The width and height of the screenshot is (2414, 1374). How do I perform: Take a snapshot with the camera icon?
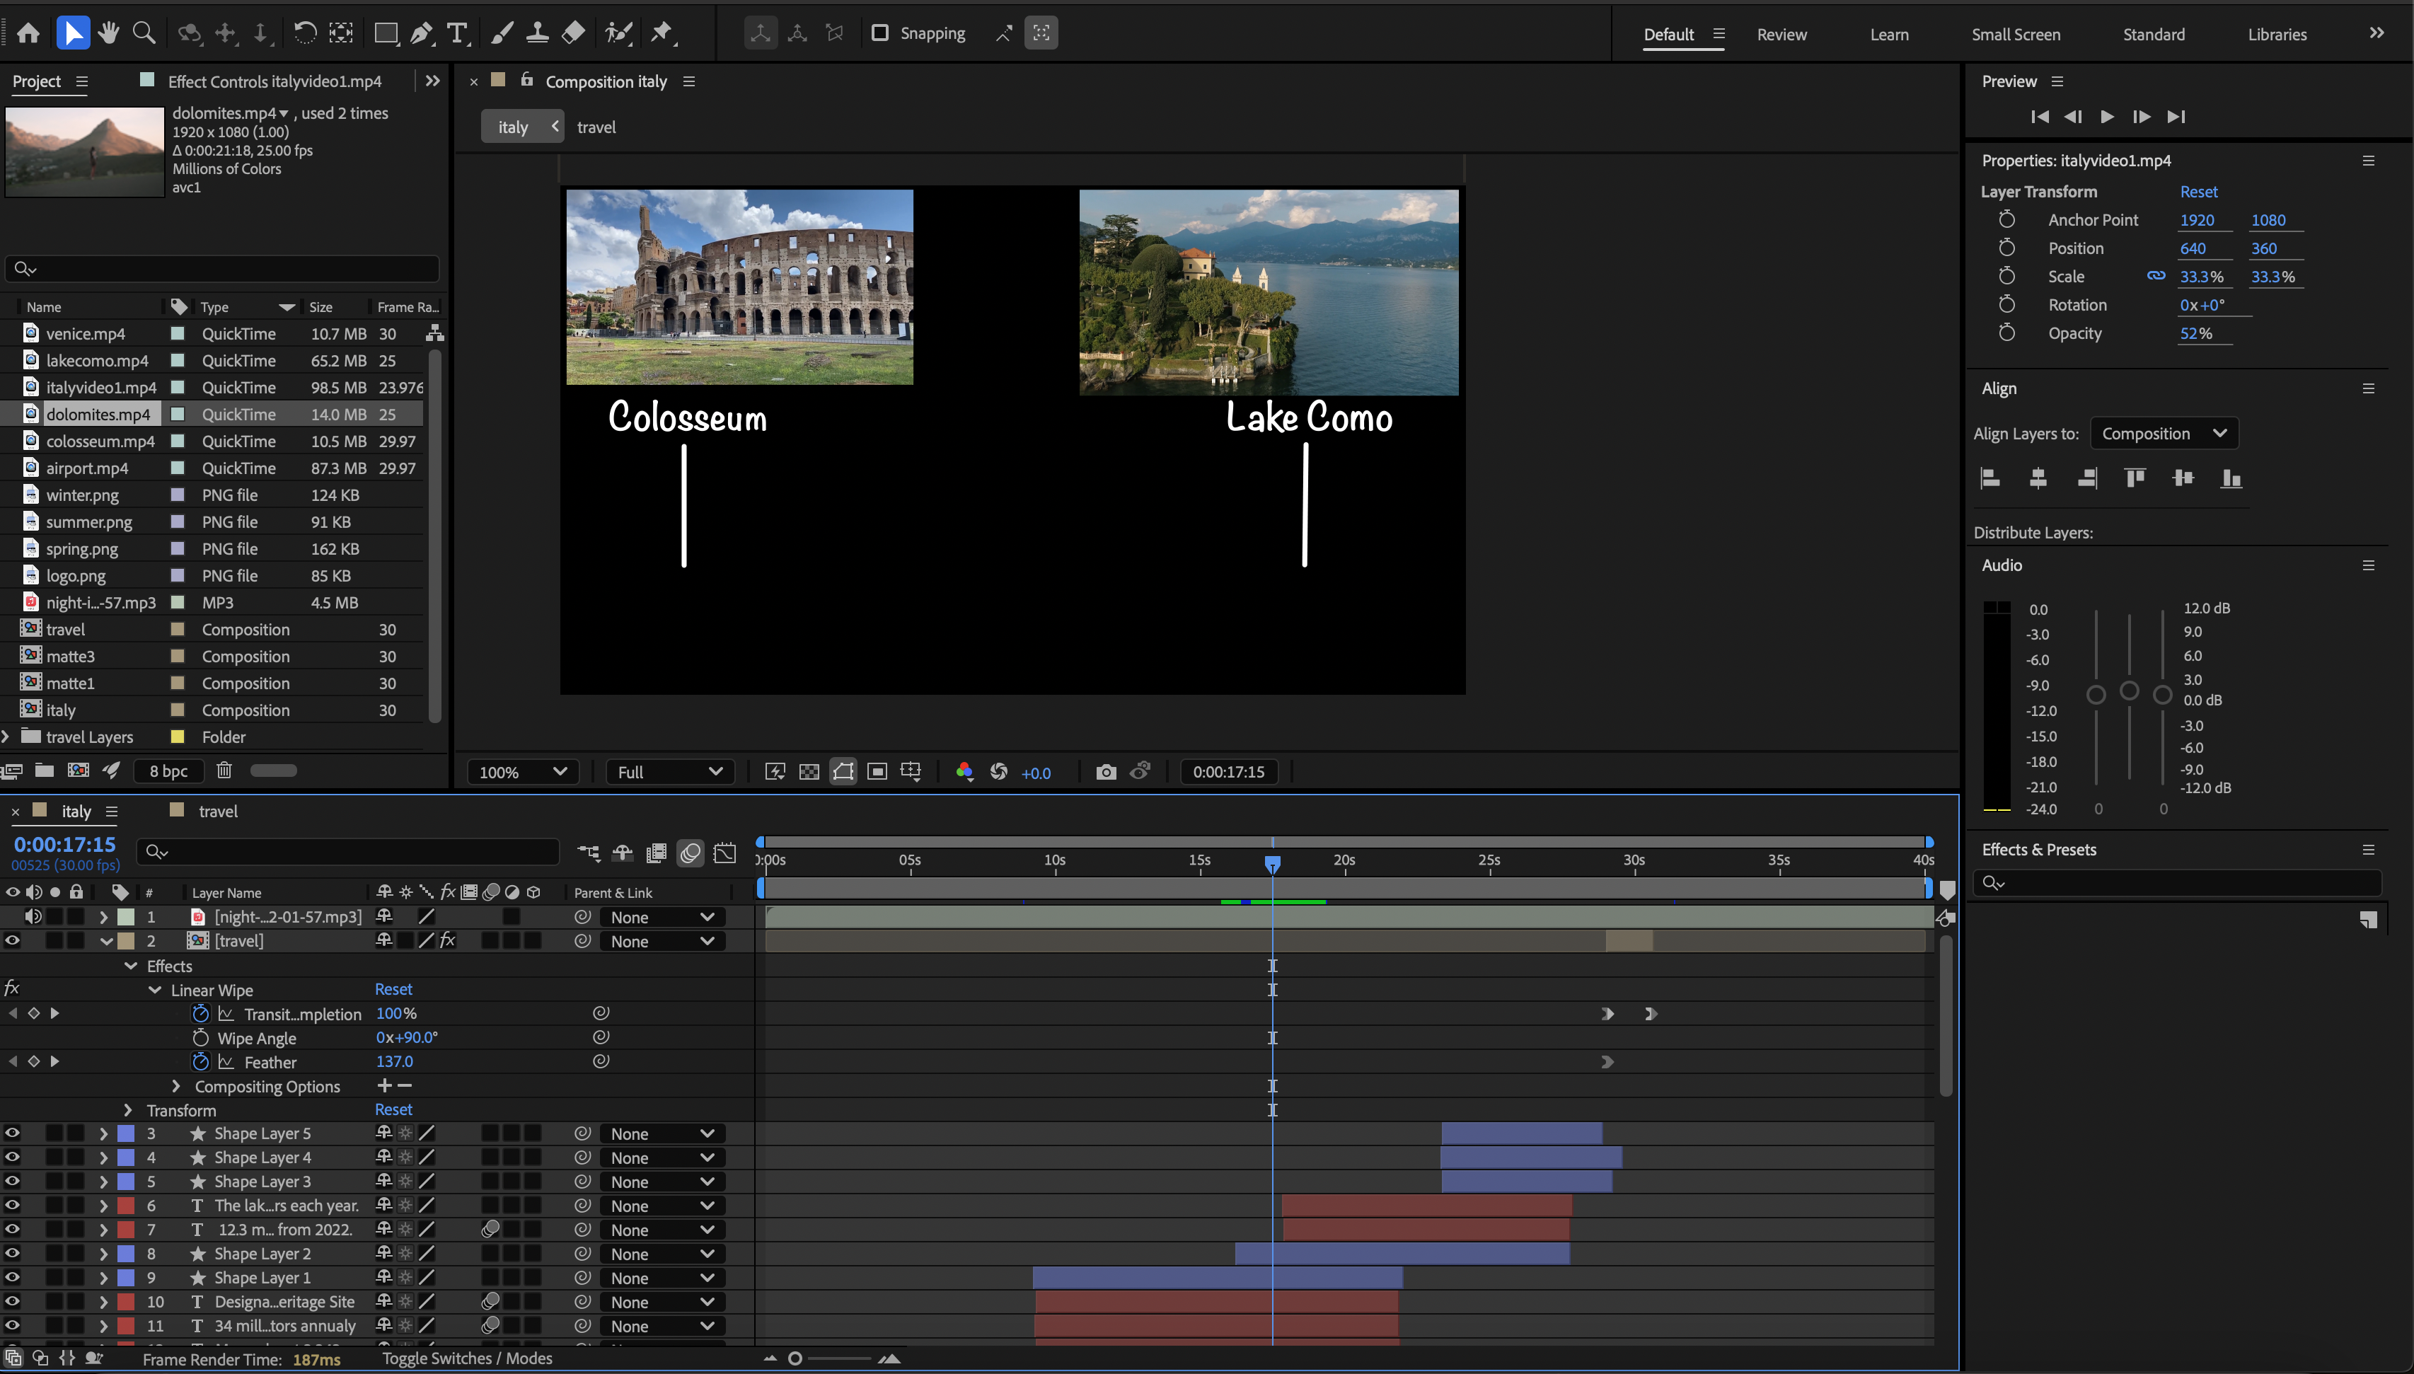[x=1106, y=772]
